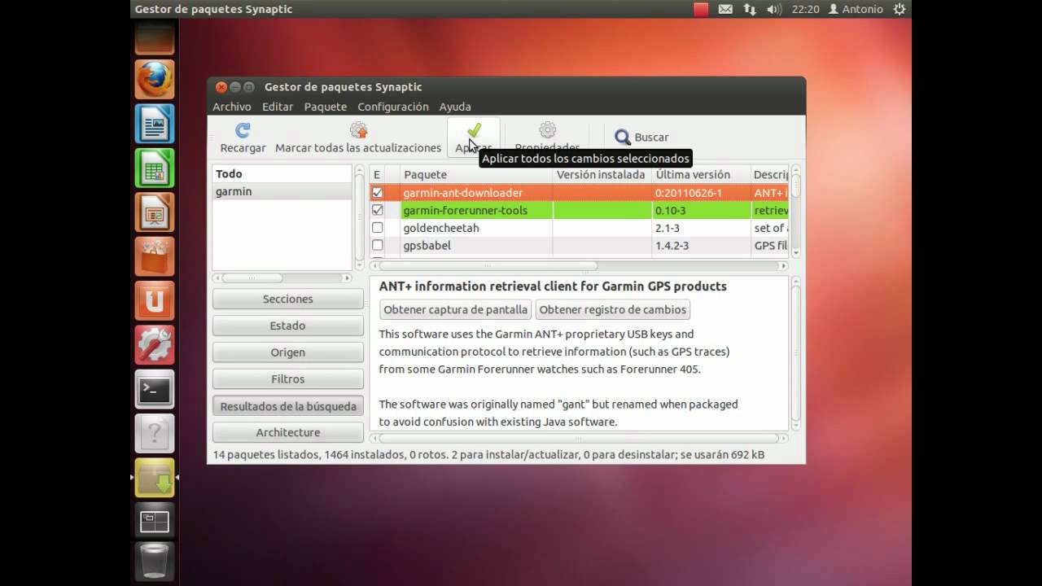The height and width of the screenshot is (586, 1042).
Task: Open the sound volume indicator
Action: coord(774,9)
